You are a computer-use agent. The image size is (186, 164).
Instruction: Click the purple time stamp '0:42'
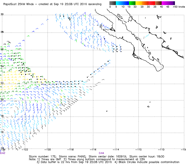pos(3,153)
